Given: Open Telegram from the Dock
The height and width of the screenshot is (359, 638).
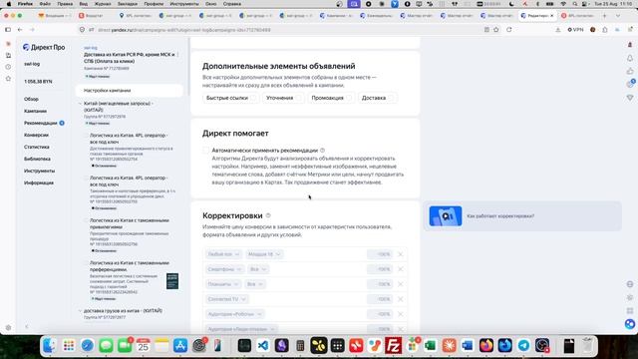Looking at the screenshot, I should [x=523, y=346].
